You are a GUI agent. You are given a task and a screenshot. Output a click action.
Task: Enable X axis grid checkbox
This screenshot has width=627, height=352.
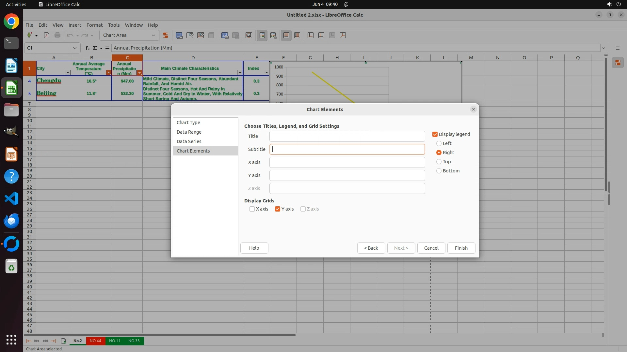pos(252,209)
